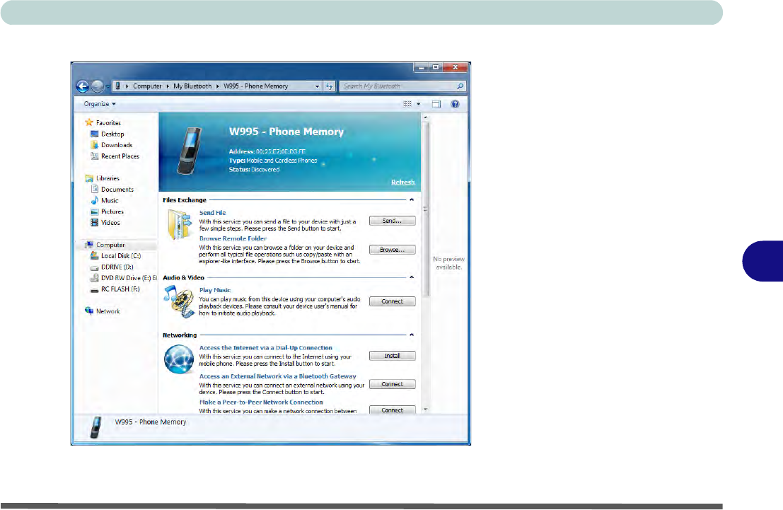Go back with the Back arrow button
Image resolution: width=783 pixels, height=510 pixels.
[82, 86]
